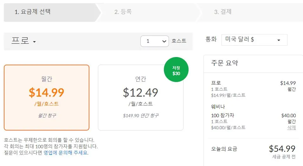Select the annual $12.49 billing plan card
This screenshot has width=303, height=166.
pos(140,98)
